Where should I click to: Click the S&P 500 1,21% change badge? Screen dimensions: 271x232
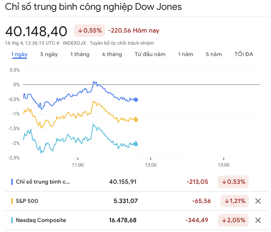(235, 201)
